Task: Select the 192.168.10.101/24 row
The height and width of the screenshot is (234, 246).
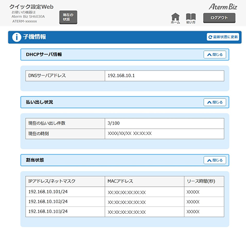Action: (x=125, y=192)
